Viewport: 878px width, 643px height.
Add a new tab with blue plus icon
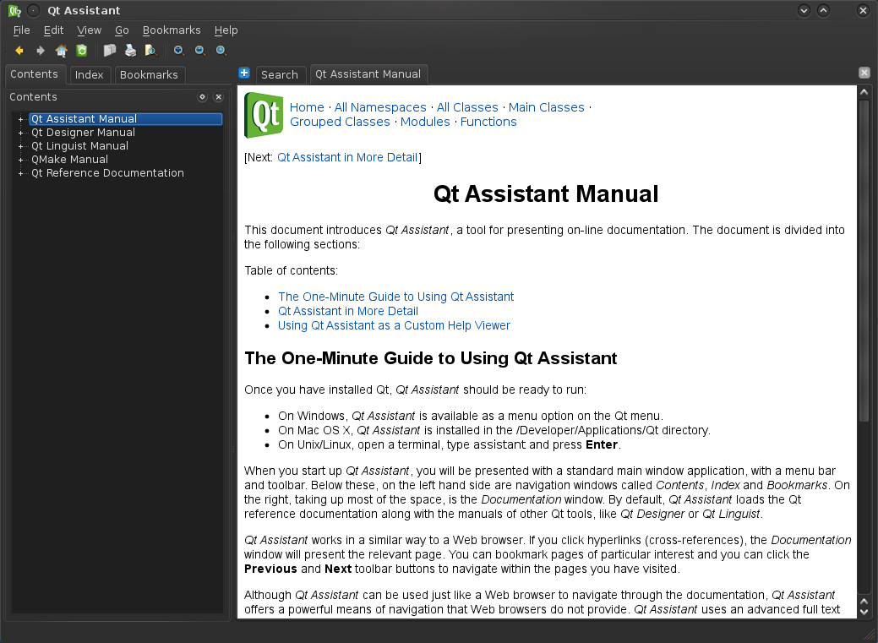(x=244, y=73)
